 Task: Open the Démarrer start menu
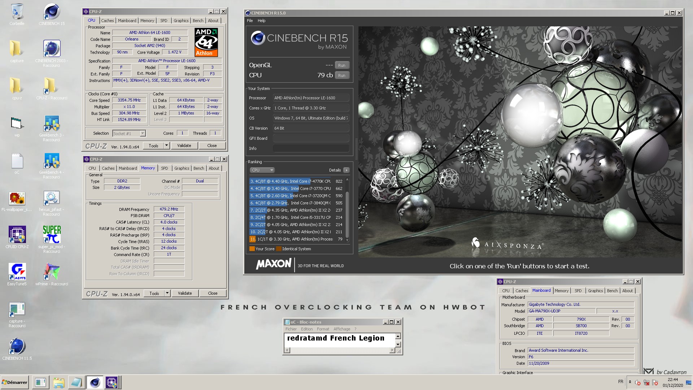tap(14, 382)
